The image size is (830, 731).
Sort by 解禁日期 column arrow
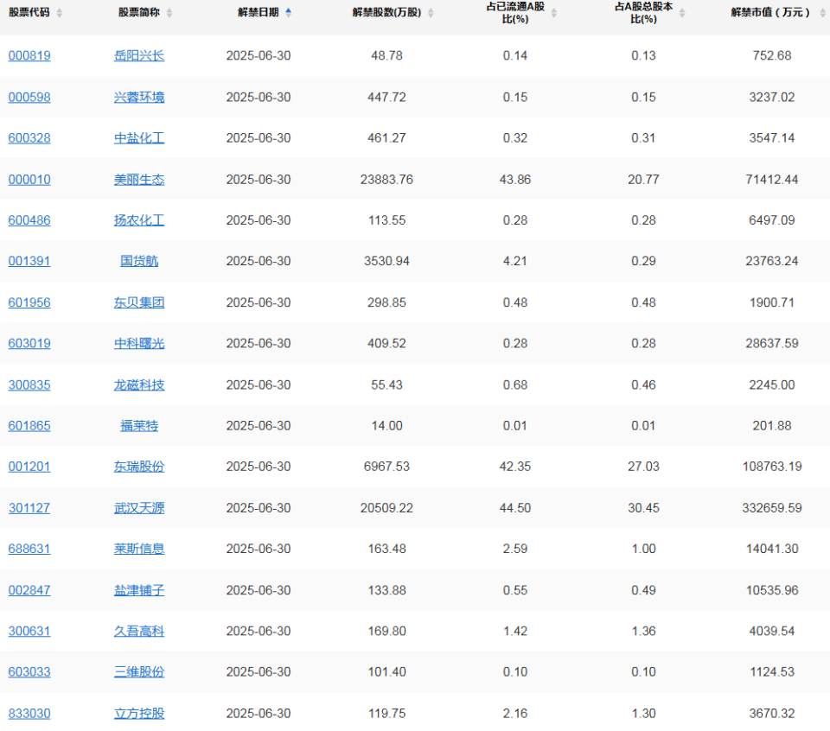click(x=288, y=13)
